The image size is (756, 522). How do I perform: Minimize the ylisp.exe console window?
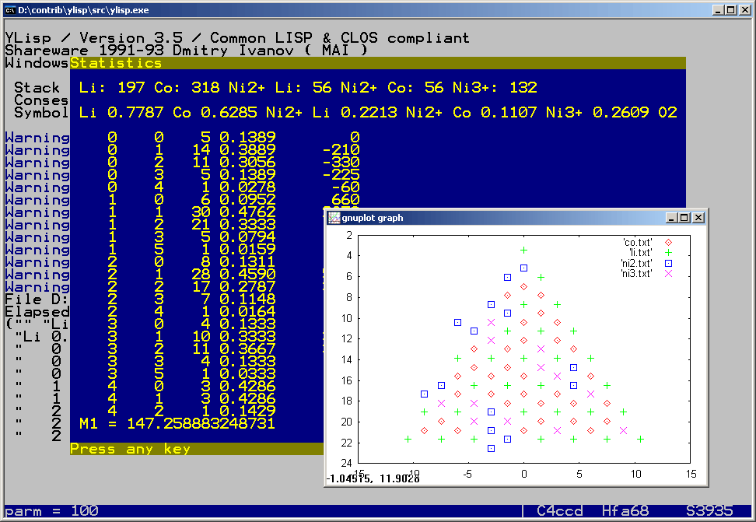tap(717, 9)
